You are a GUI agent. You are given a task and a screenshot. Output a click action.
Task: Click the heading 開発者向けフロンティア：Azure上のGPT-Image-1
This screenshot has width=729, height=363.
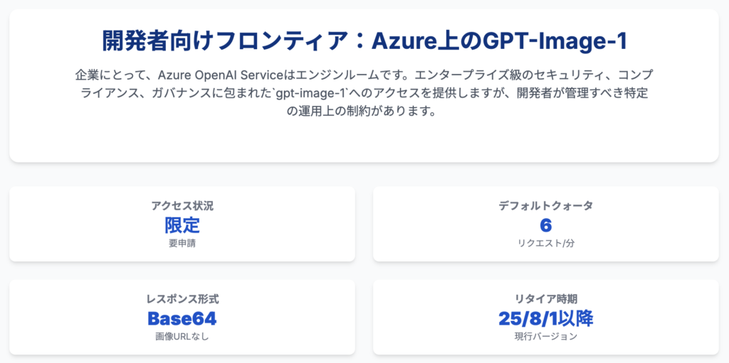[364, 41]
